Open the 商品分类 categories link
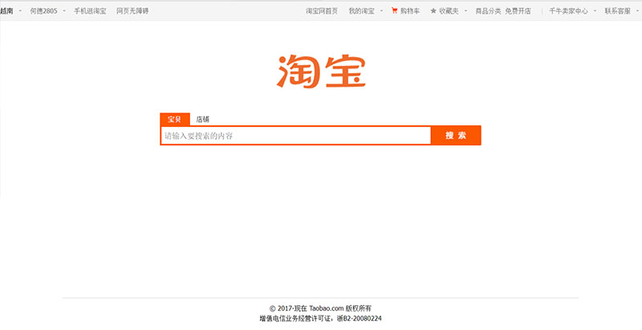Viewport: 642px width, 330px height. (x=488, y=11)
